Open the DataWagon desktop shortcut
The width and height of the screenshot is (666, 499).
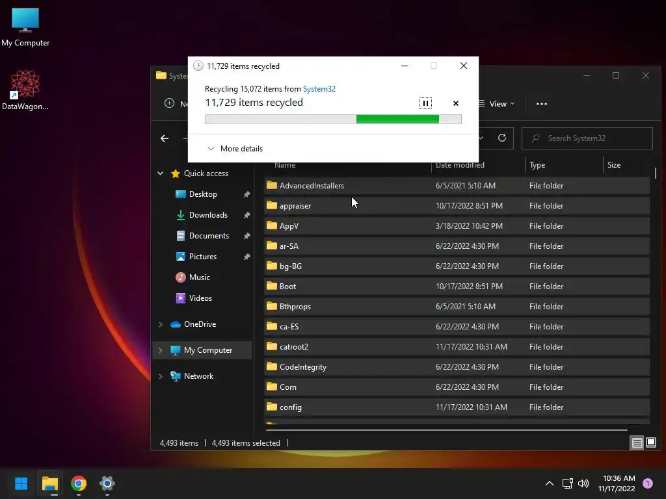25,90
